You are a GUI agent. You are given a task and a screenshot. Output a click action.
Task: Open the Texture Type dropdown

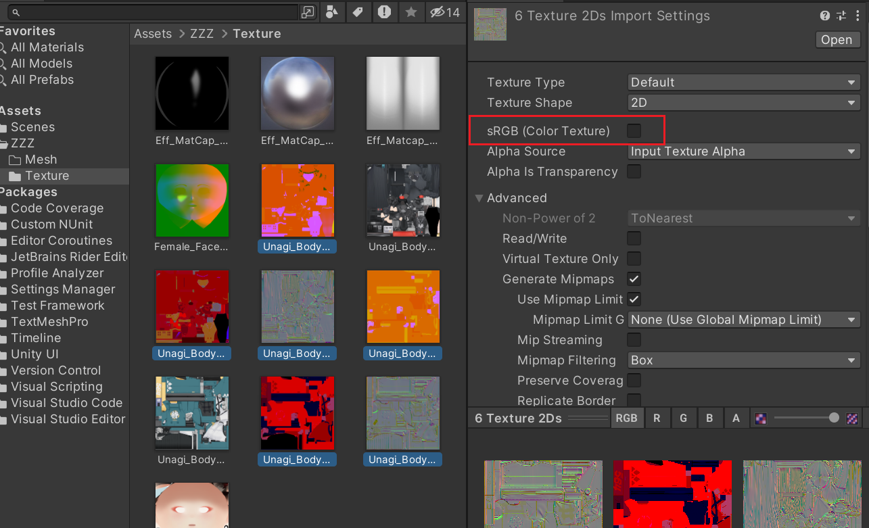pyautogui.click(x=743, y=82)
